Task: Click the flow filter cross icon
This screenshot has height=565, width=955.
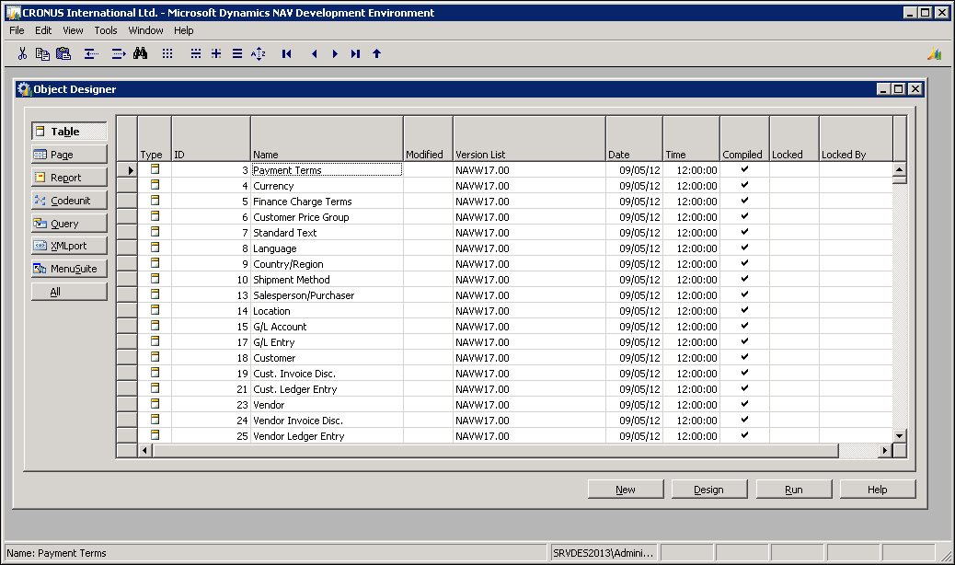Action: tap(216, 53)
